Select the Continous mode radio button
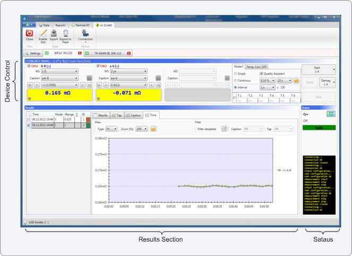 236,80
